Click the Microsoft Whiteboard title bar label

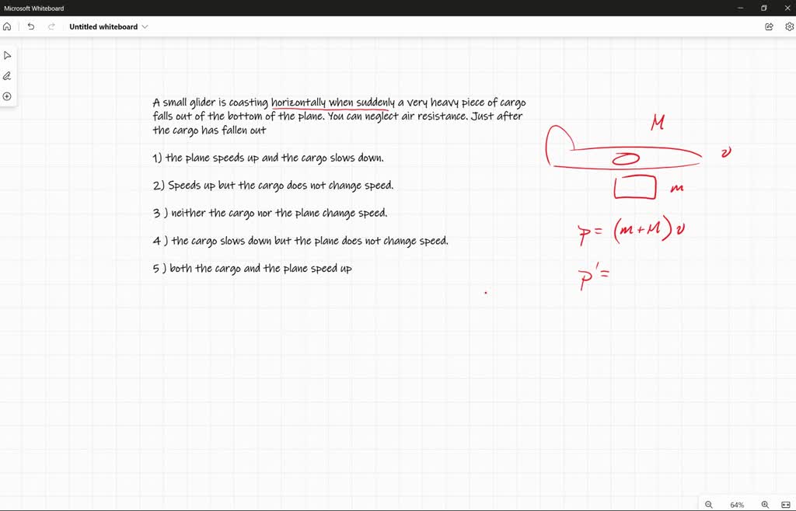point(34,8)
